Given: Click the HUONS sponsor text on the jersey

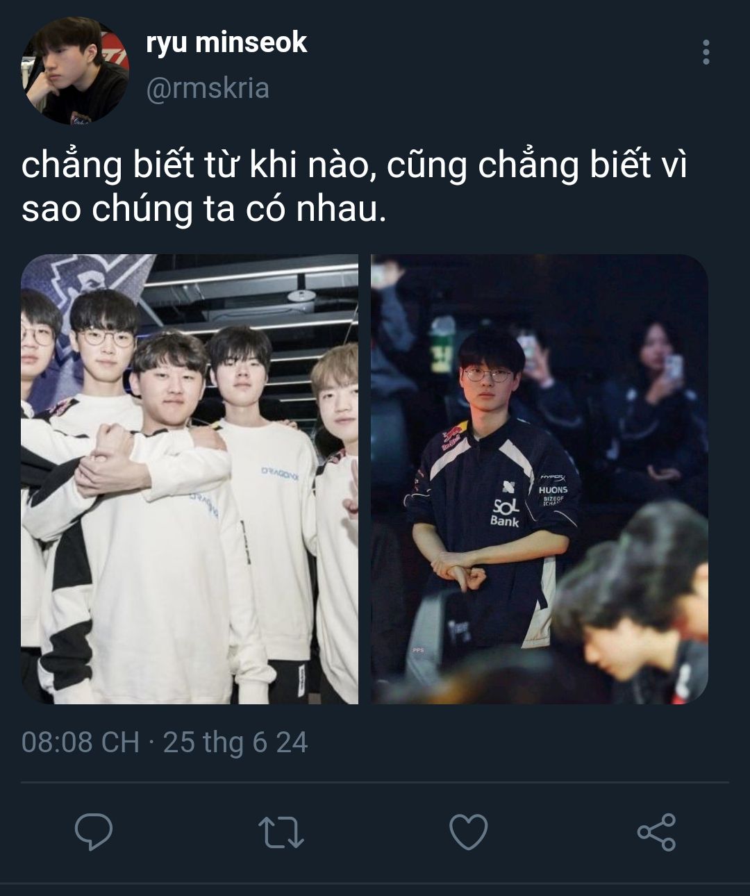Looking at the screenshot, I should [553, 490].
